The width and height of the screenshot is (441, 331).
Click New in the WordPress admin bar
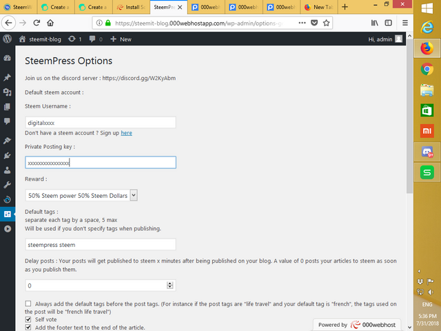[121, 39]
